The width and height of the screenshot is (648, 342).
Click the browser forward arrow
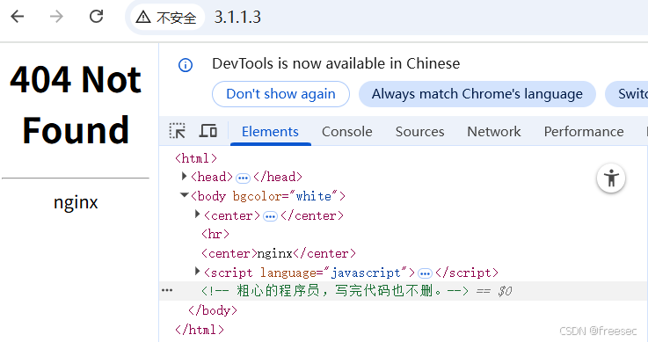tap(56, 17)
